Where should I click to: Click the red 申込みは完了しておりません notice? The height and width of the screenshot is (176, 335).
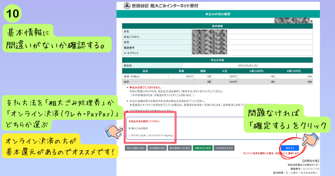tap(146, 88)
